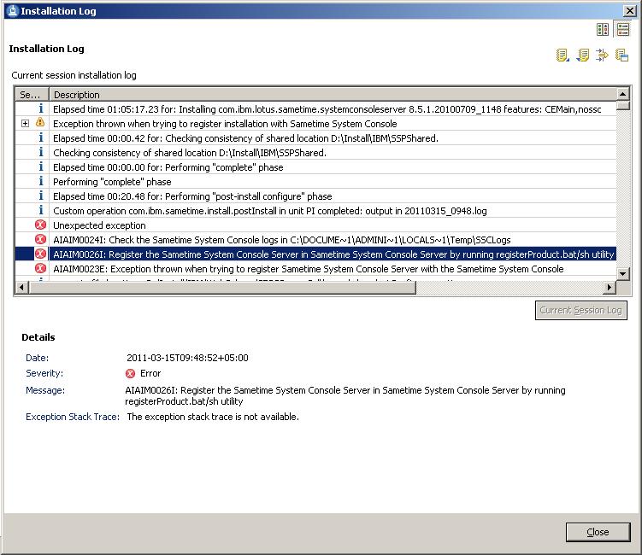Click the info icon beside 'Elapsed time 00:20.48'
Viewport: 642px width, 555px height.
pyautogui.click(x=40, y=196)
